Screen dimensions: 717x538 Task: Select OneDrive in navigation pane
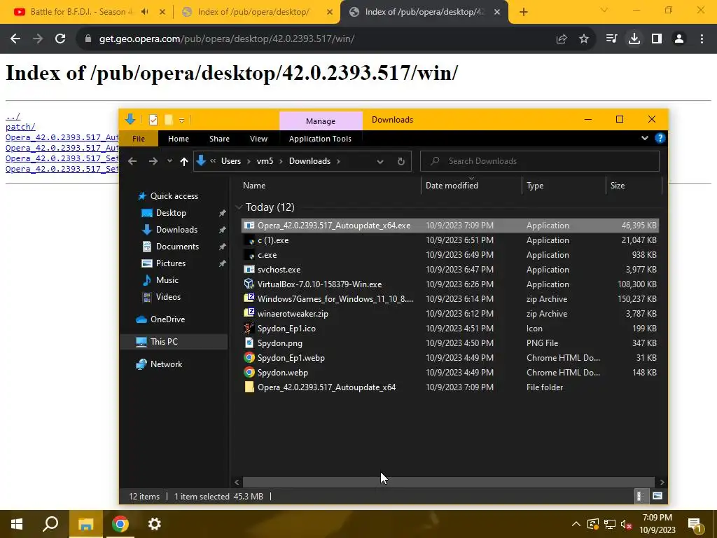click(167, 319)
